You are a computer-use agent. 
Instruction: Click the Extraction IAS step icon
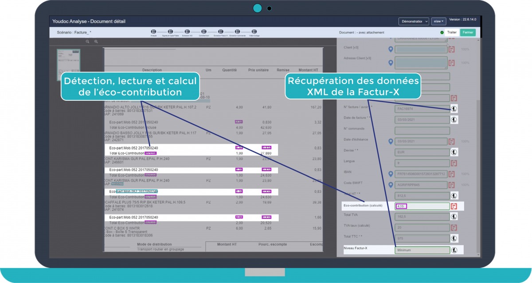[187, 32]
